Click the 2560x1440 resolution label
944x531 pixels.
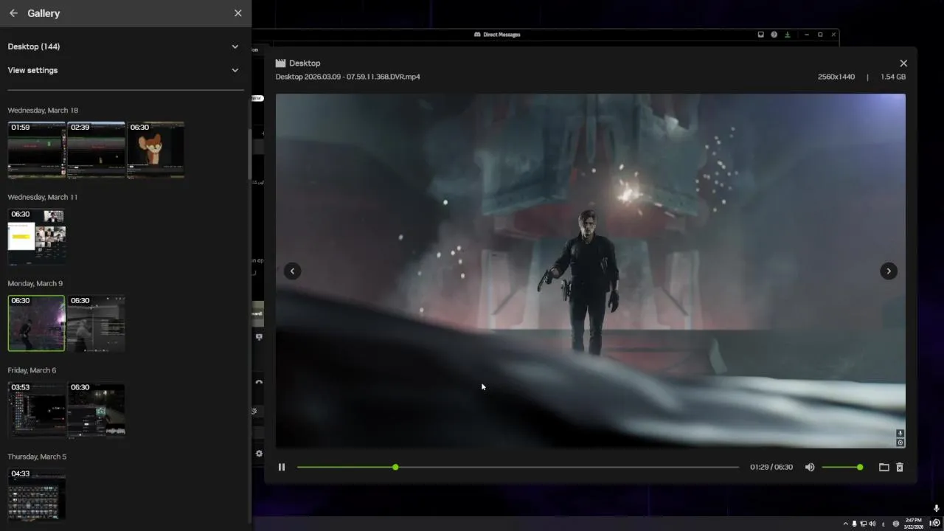click(836, 77)
